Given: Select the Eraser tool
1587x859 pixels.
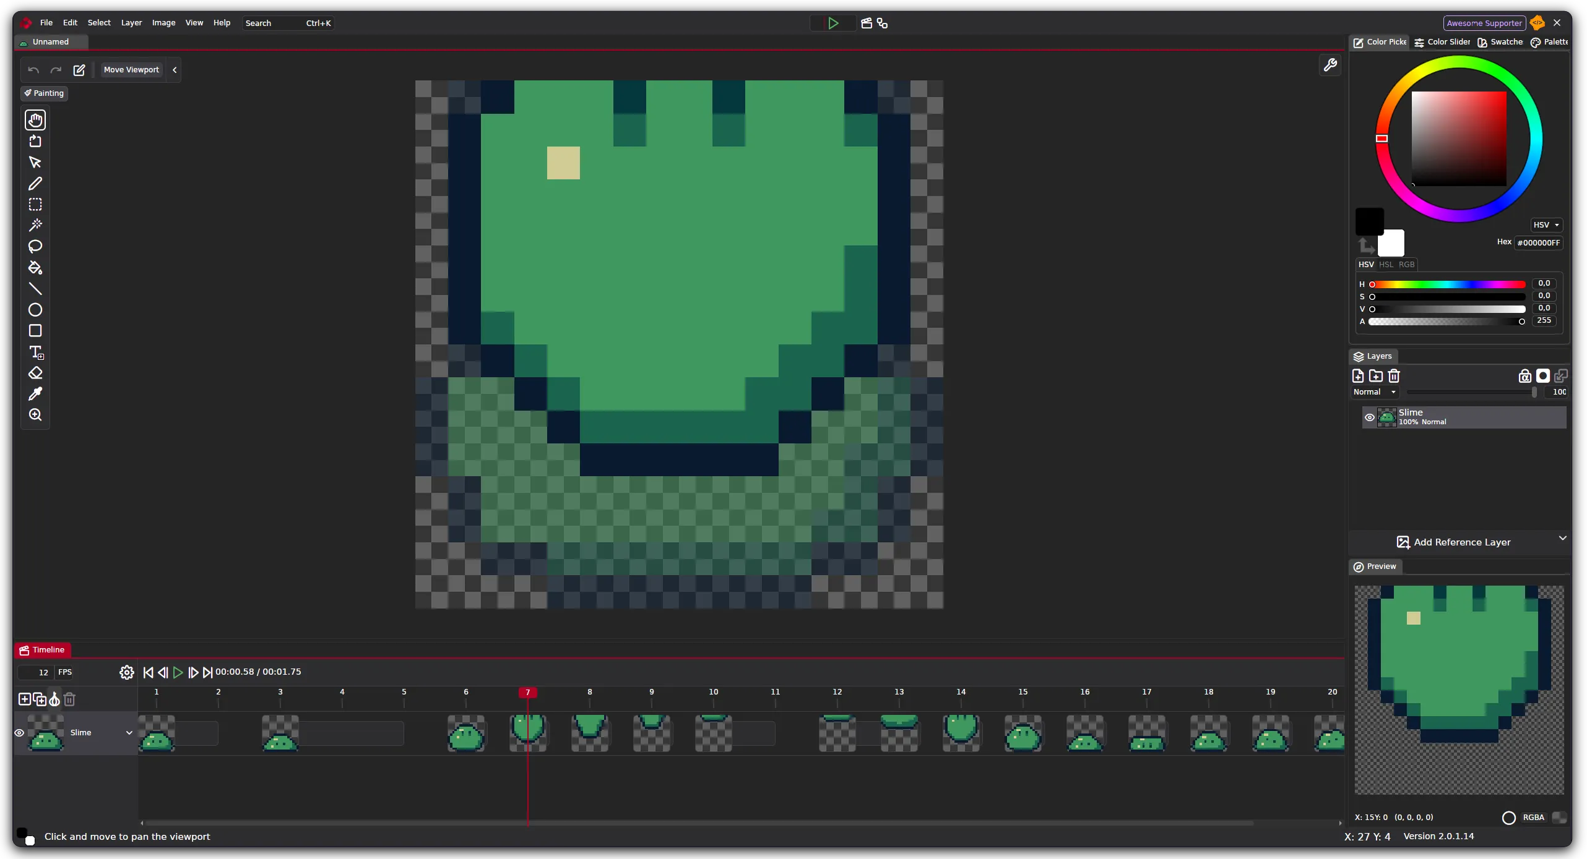Looking at the screenshot, I should (35, 373).
